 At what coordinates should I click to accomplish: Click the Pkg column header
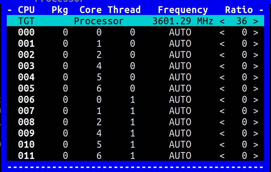[60, 10]
